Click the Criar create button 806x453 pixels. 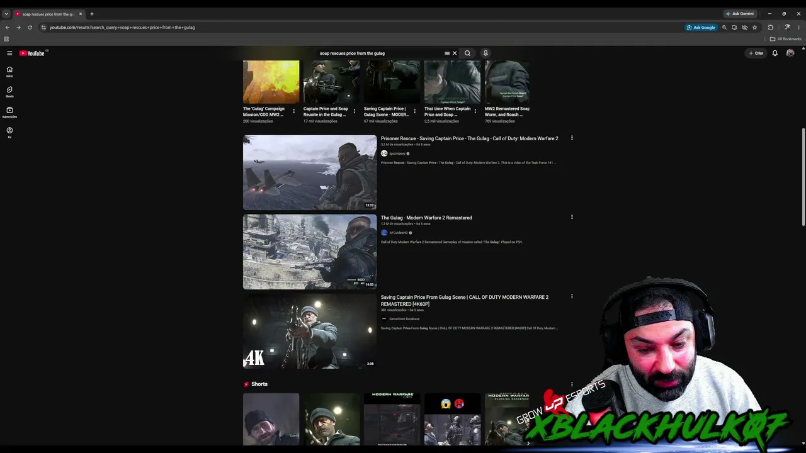click(x=756, y=53)
